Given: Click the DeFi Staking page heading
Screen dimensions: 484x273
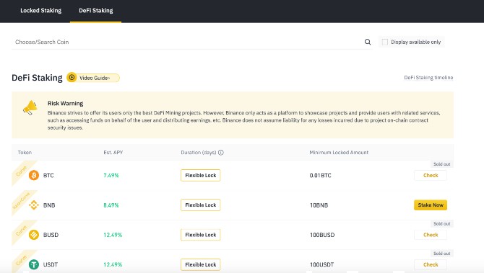Looking at the screenshot, I should (37, 78).
